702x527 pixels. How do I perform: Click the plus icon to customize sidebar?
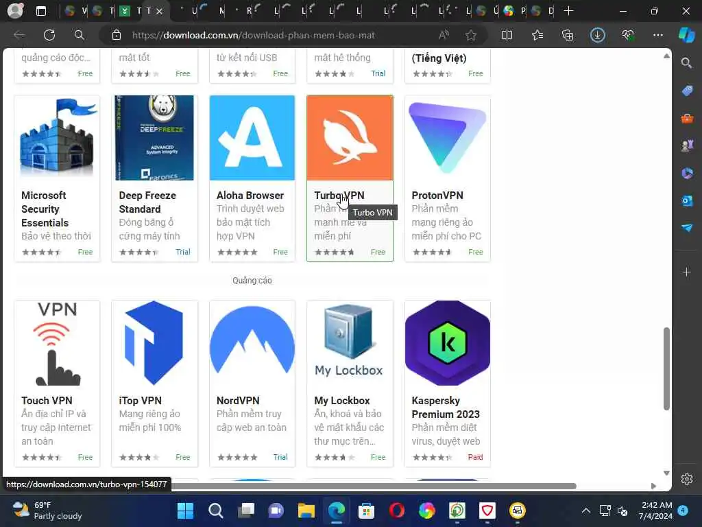pos(687,272)
